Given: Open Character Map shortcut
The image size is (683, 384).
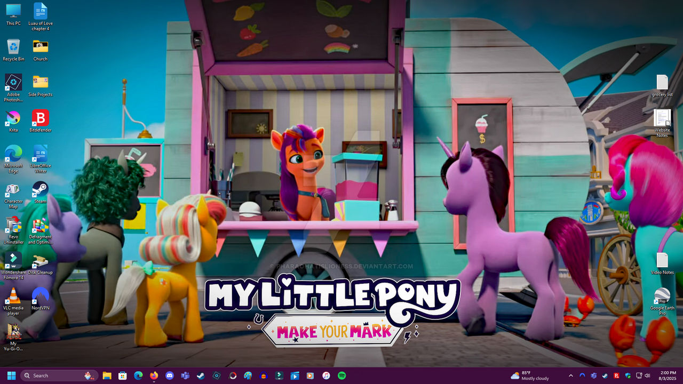Looking at the screenshot, I should 13,195.
